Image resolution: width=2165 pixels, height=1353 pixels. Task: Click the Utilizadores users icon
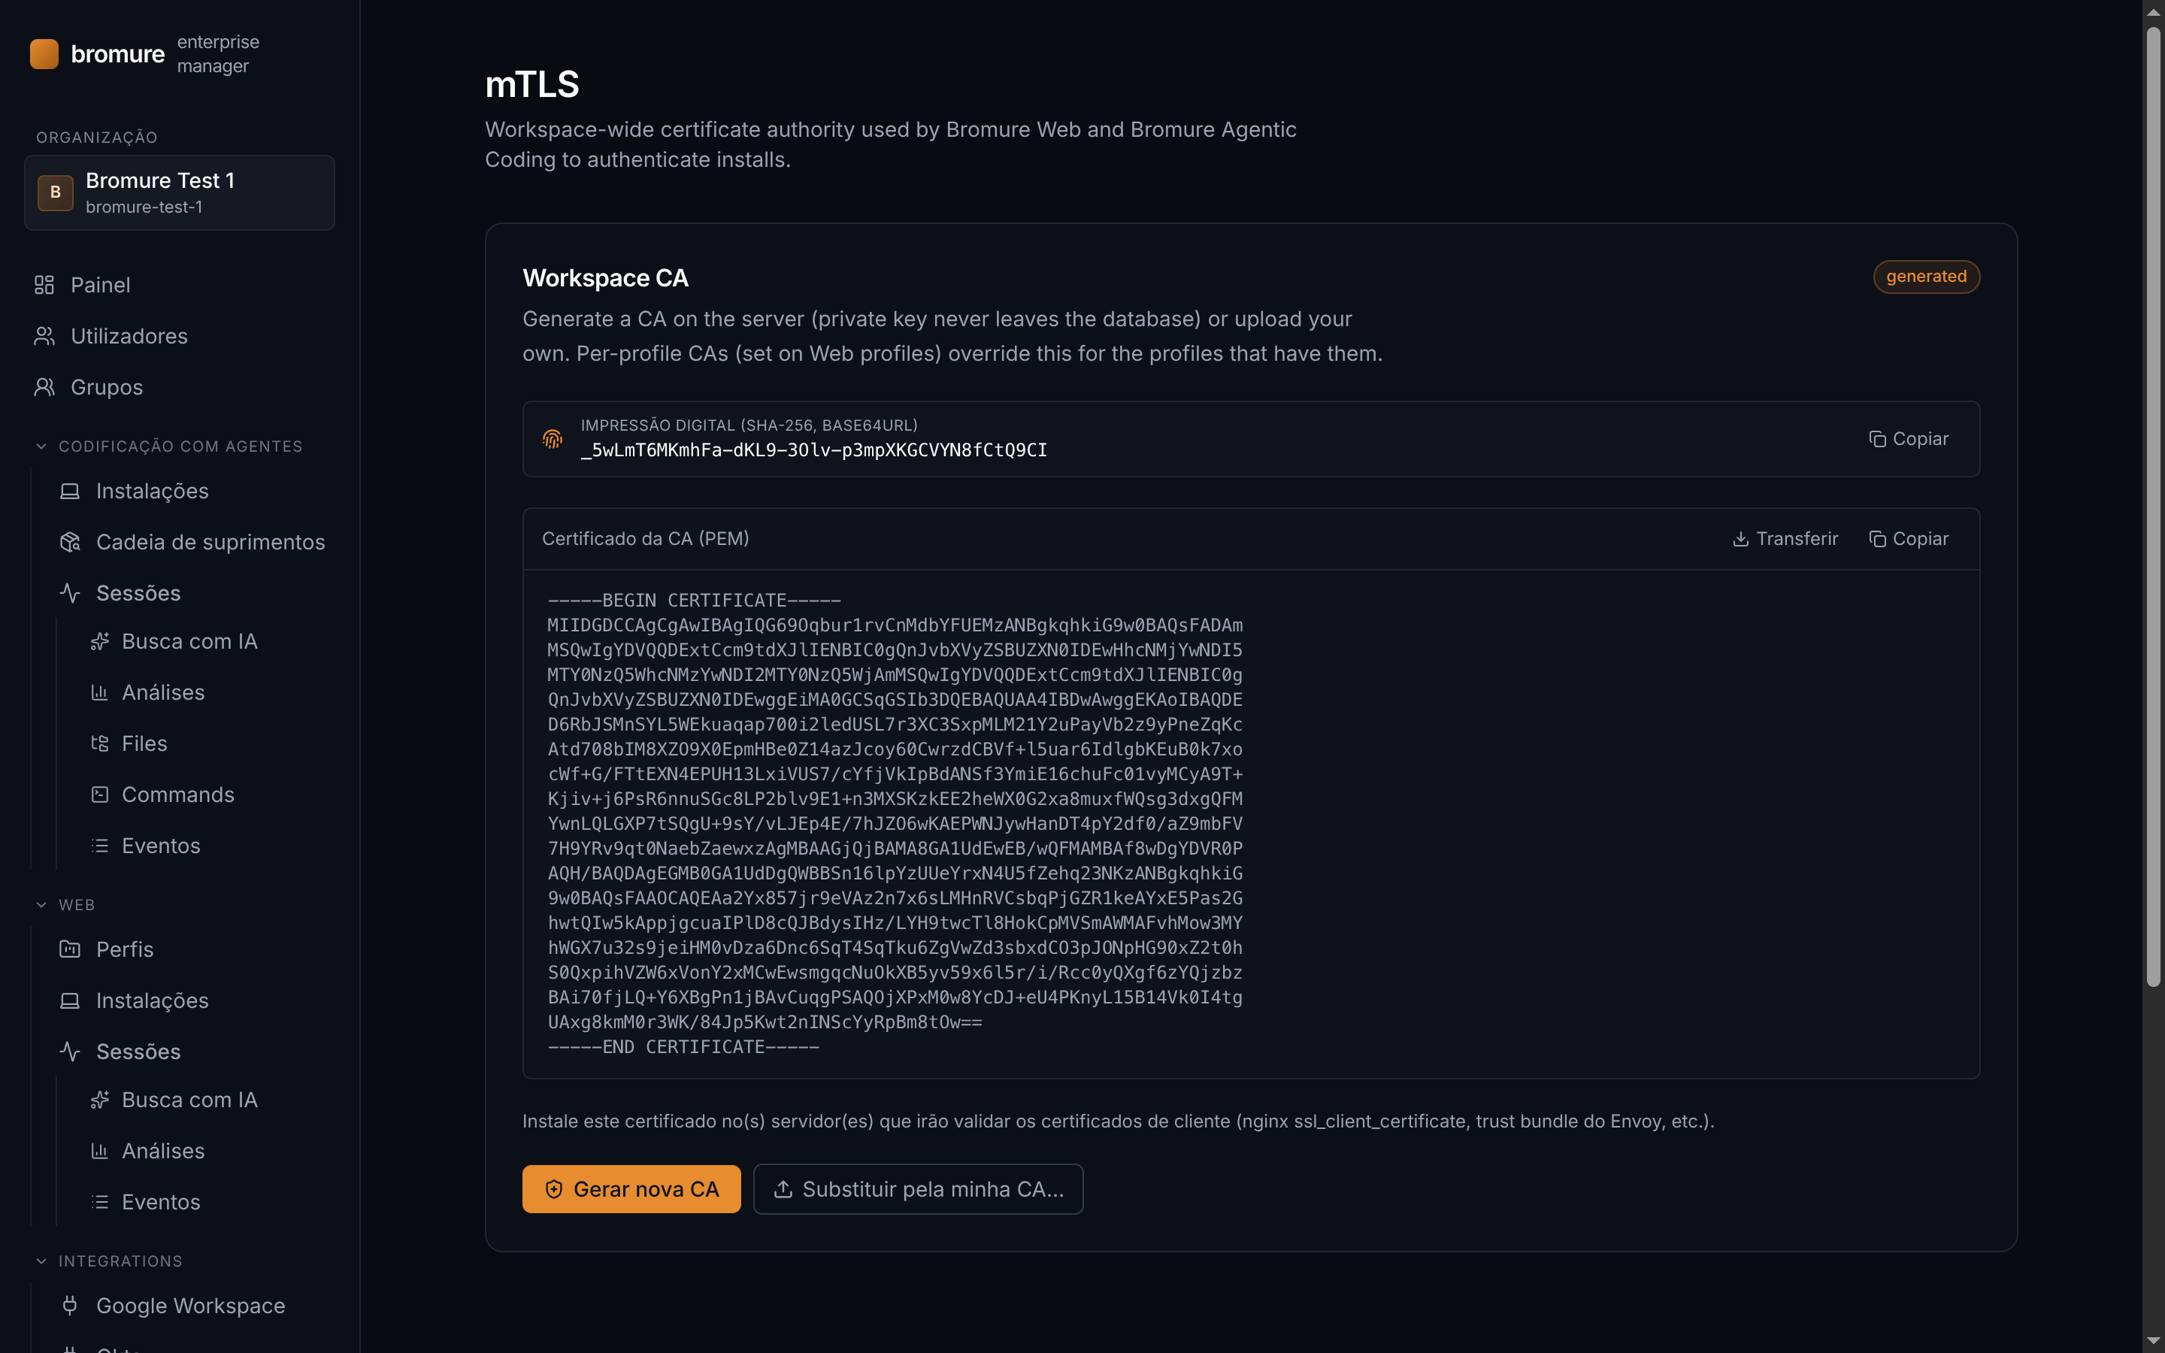coord(44,335)
